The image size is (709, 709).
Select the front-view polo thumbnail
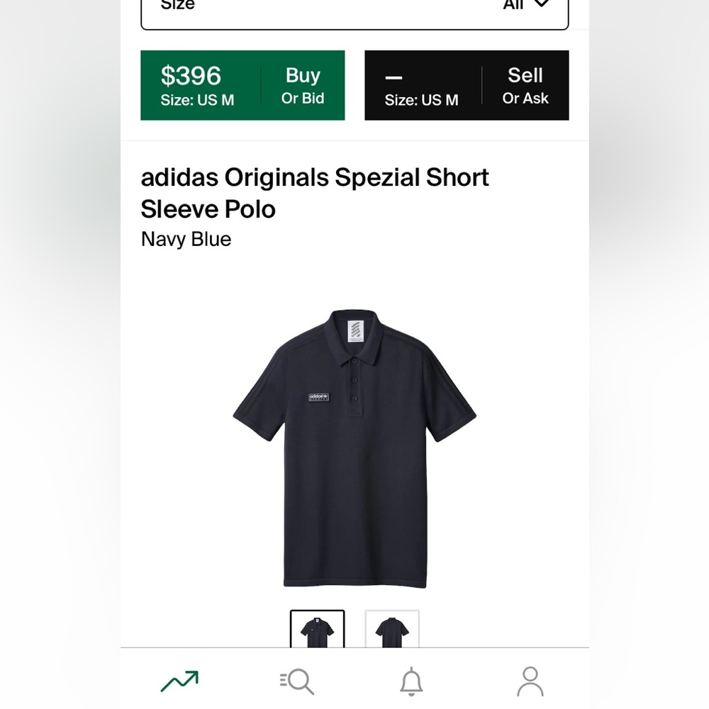(318, 631)
